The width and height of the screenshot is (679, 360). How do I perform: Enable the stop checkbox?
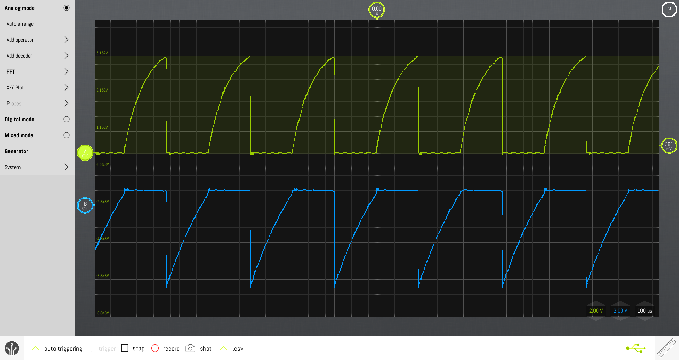pos(124,348)
